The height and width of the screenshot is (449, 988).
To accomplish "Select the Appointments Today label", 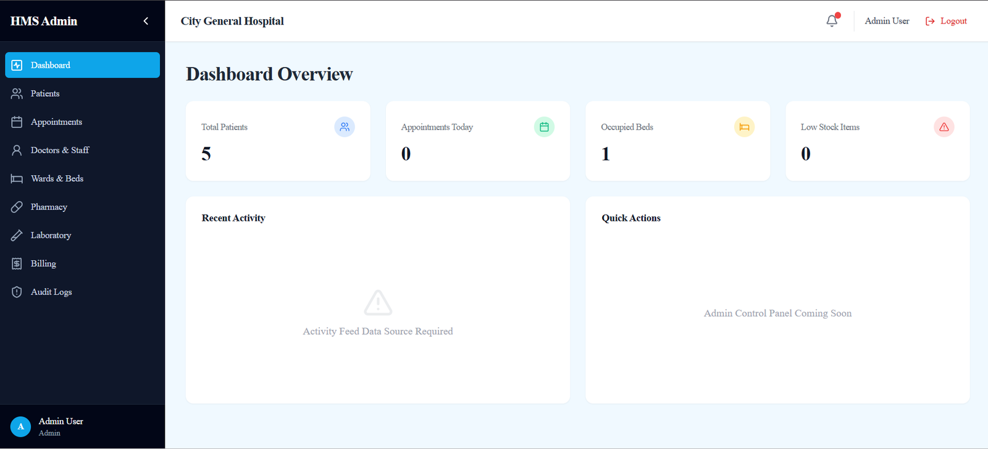I will [x=437, y=127].
